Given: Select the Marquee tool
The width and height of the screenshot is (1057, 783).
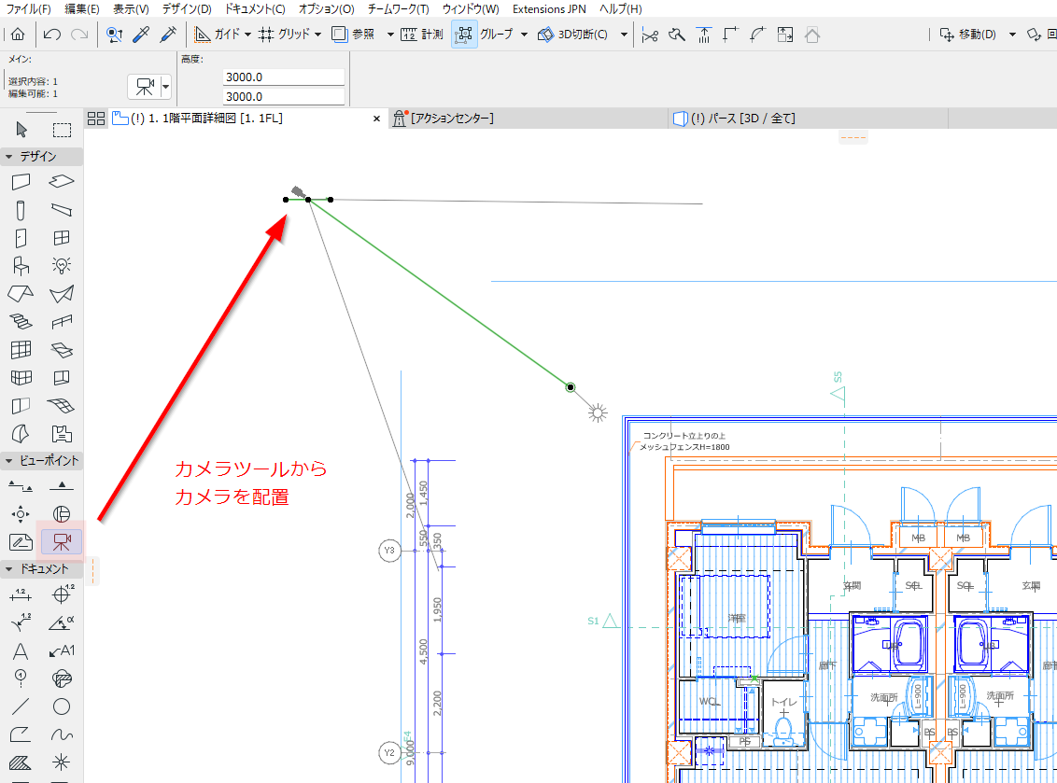Looking at the screenshot, I should tap(62, 129).
